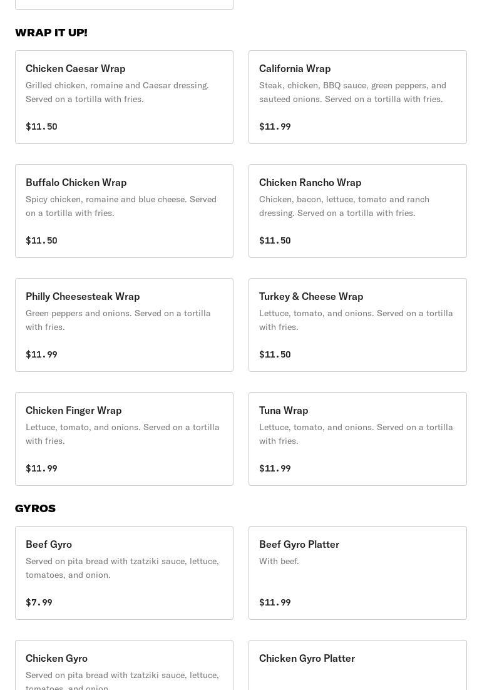Click the Chicken Rancho Wrap description
This screenshot has width=482, height=690.
coord(344,206)
